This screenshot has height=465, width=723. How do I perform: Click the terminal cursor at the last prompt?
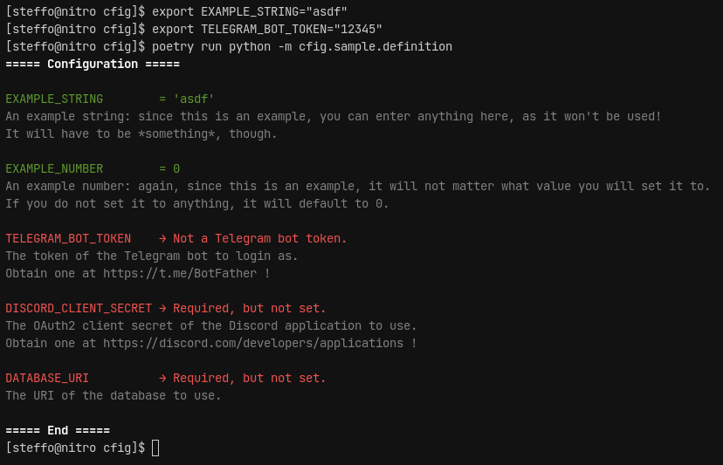pyautogui.click(x=155, y=448)
